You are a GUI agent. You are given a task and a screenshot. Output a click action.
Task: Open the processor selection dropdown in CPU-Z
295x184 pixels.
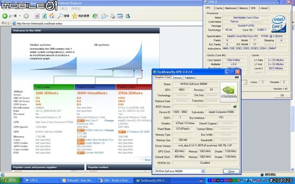tap(245, 82)
